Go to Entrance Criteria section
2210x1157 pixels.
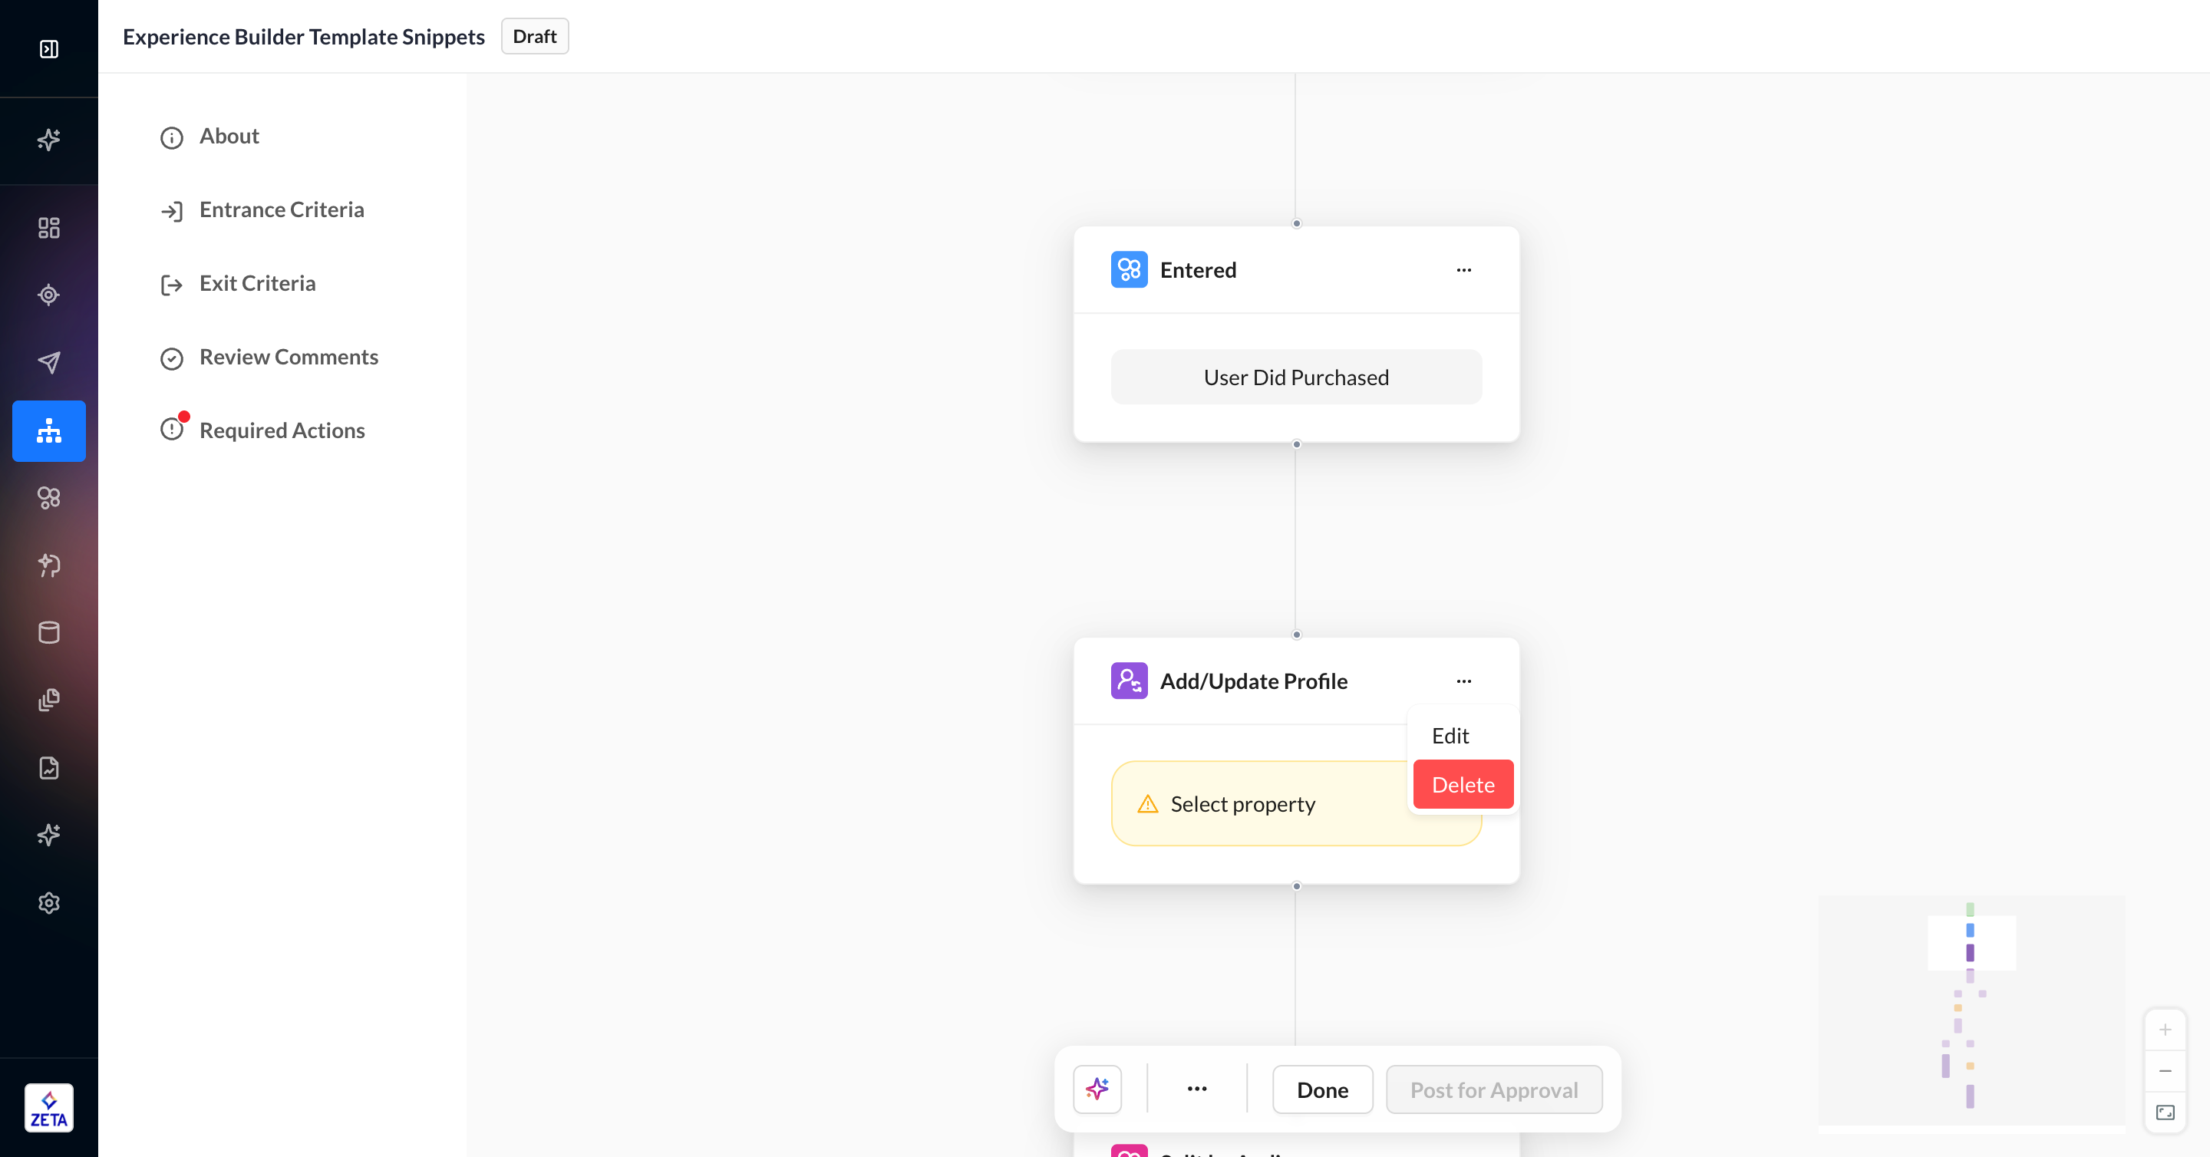[x=282, y=209]
